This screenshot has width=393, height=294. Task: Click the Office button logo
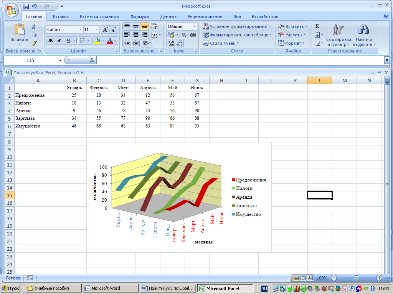pyautogui.click(x=12, y=10)
